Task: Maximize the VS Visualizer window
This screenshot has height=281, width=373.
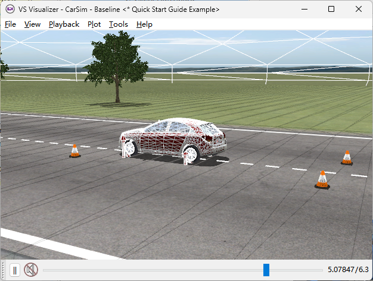Action: 331,10
